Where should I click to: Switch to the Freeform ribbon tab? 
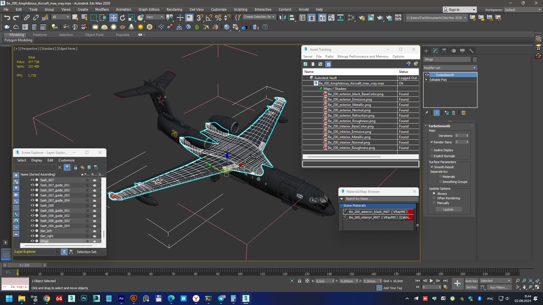(x=40, y=35)
